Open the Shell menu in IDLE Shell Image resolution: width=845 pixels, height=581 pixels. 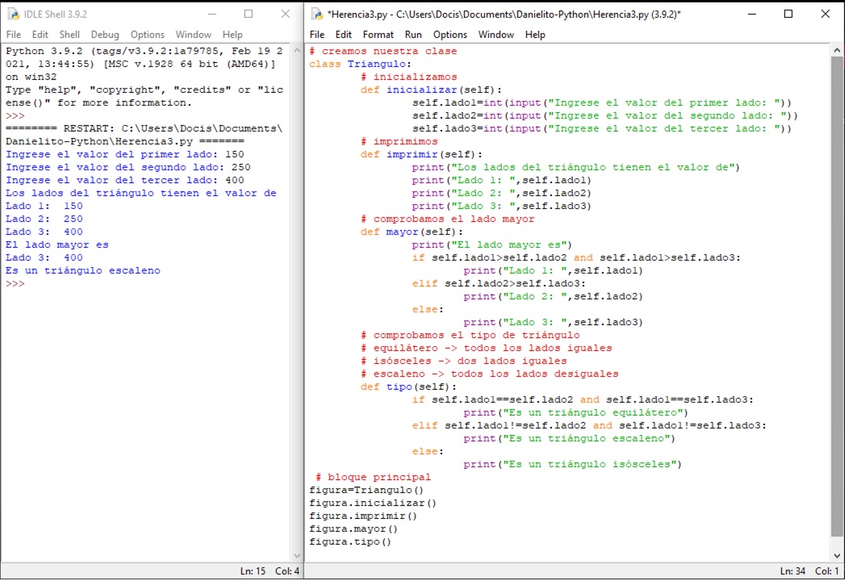(x=69, y=35)
